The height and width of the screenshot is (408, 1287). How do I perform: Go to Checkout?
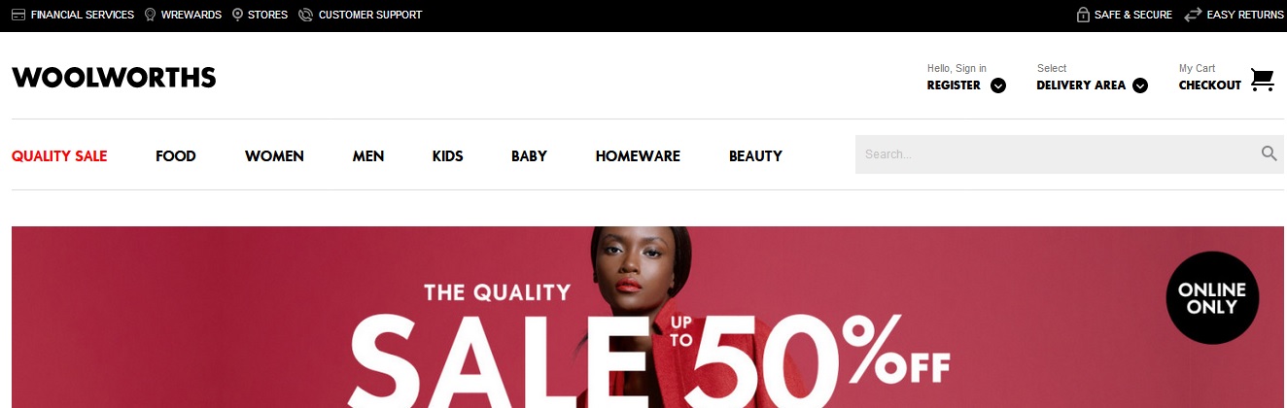pos(1210,85)
